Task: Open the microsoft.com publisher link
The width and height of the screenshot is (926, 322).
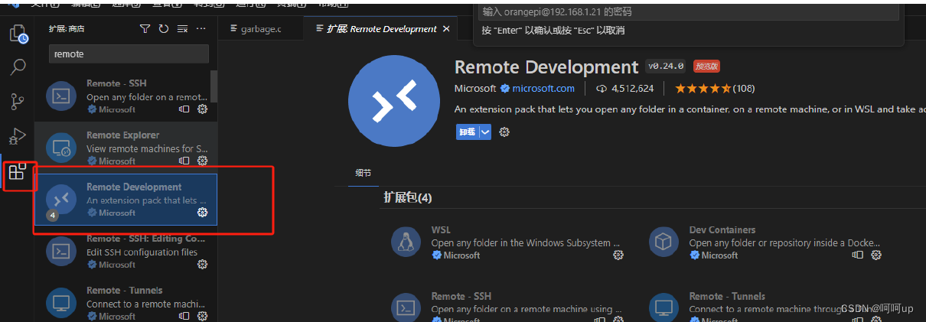Action: [543, 89]
